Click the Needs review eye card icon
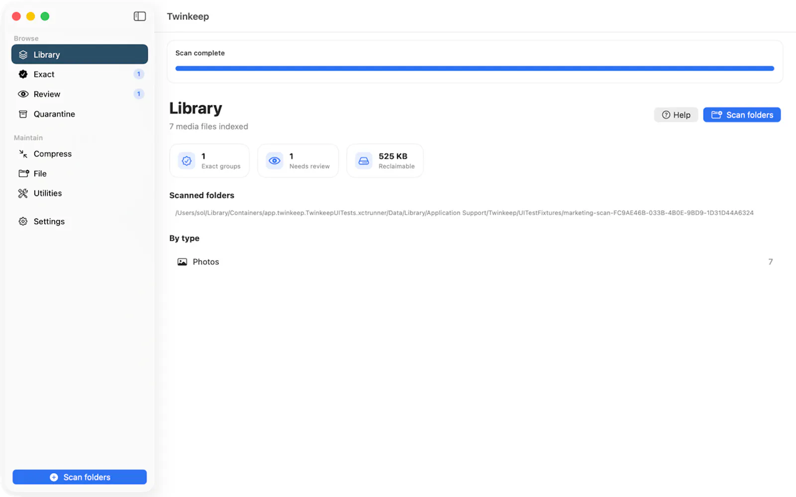The width and height of the screenshot is (796, 497). point(275,161)
